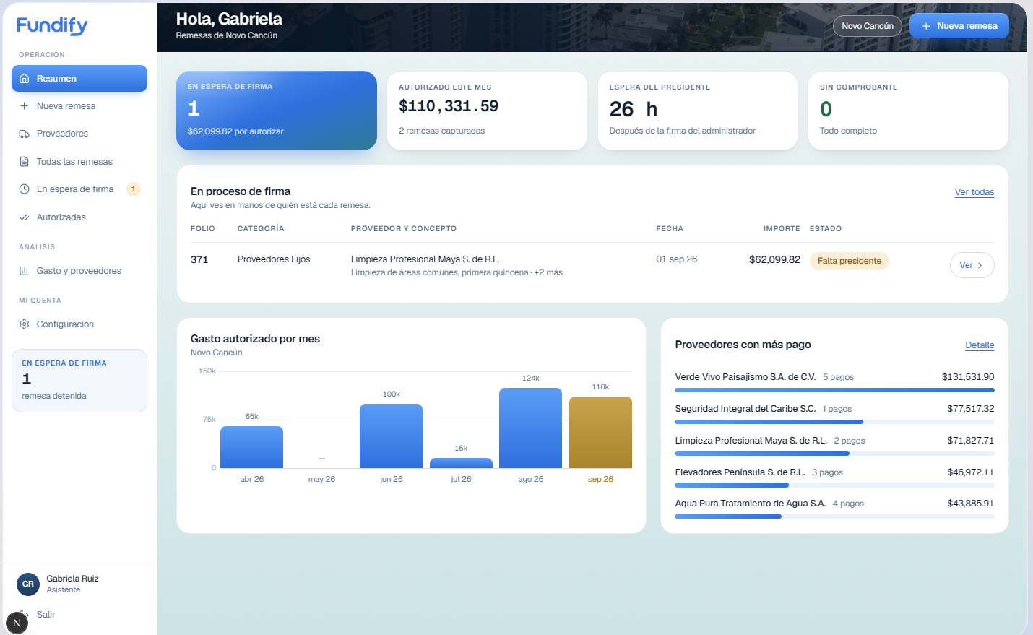Viewport: 1033px width, 635px height.
Task: Click the Sin comprobante card
Action: tap(908, 111)
